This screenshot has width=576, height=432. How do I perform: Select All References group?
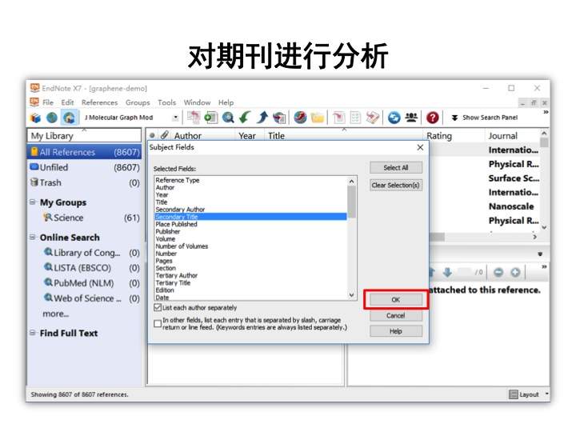point(85,152)
